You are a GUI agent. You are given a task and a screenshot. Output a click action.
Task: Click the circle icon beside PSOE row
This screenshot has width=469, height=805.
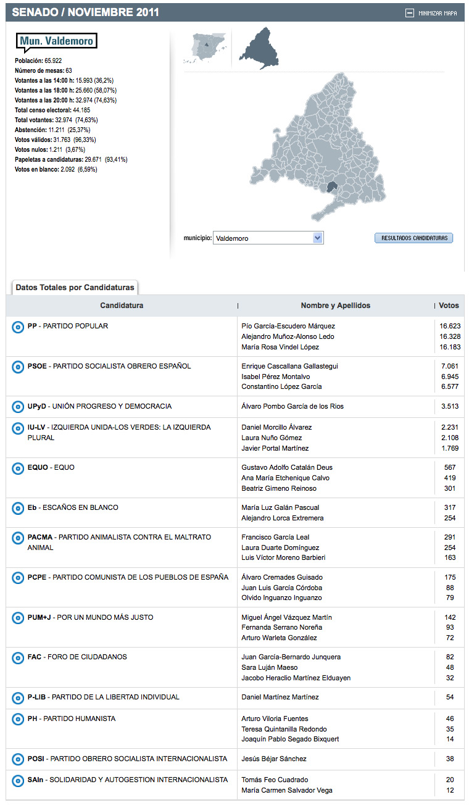18,367
